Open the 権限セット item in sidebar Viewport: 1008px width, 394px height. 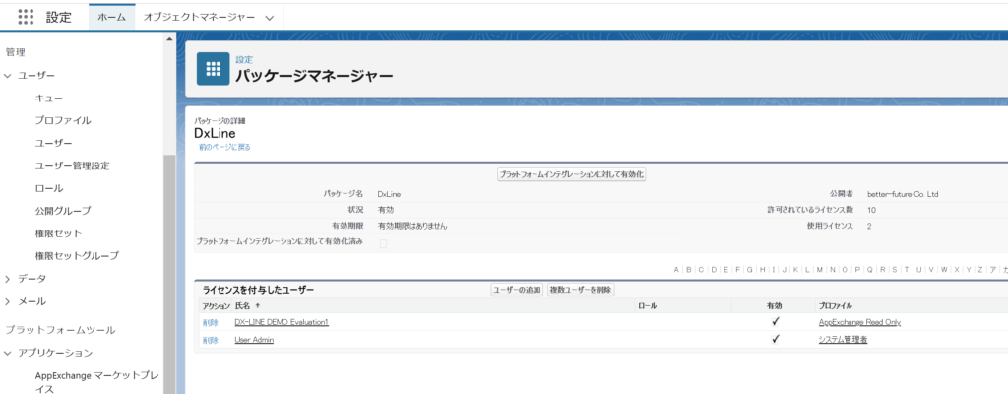58,233
